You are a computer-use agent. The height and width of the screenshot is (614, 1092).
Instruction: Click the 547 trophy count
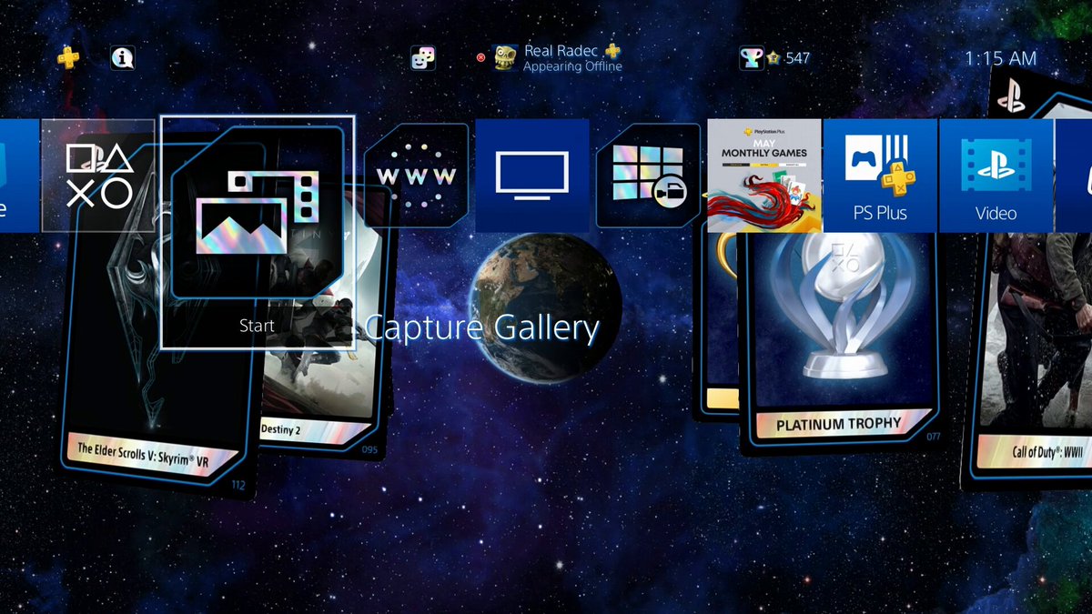coord(797,58)
